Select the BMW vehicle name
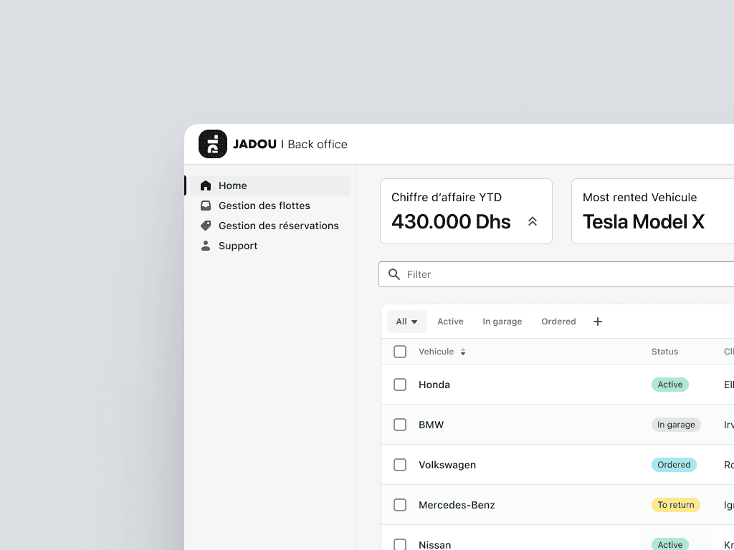This screenshot has height=550, width=734. tap(431, 425)
